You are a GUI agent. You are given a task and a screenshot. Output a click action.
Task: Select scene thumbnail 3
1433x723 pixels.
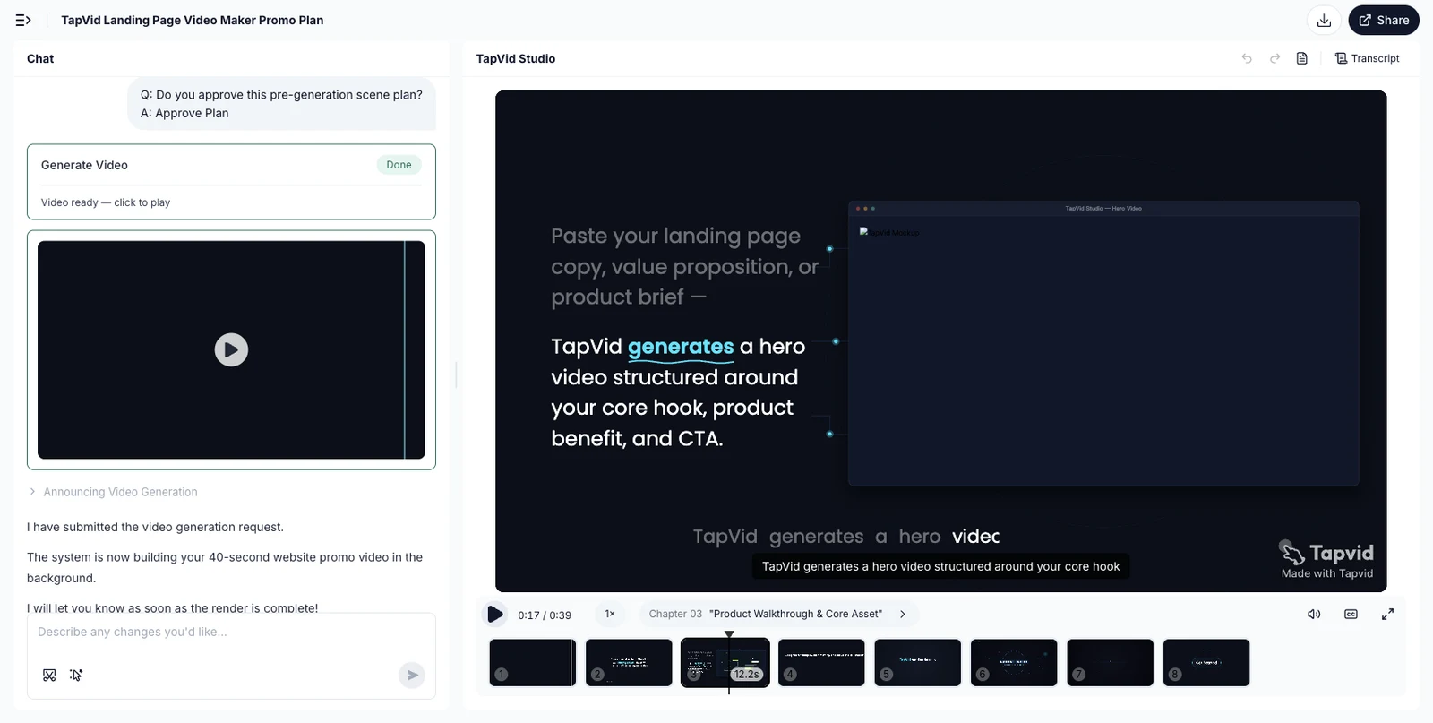[725, 663]
